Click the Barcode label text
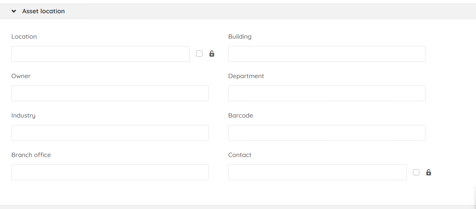Screen dimensions: 476x209 [x=240, y=116]
